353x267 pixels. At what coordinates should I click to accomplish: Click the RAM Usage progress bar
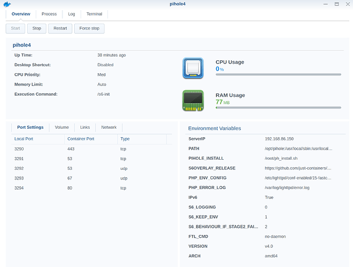tap(278, 107)
